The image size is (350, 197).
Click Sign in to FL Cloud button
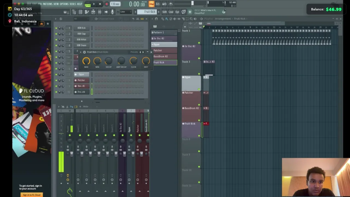click(31, 195)
